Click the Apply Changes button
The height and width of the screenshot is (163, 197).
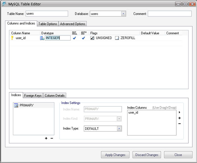point(115,155)
